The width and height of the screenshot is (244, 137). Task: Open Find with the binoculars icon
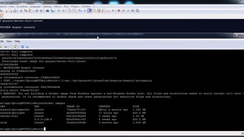(47, 11)
